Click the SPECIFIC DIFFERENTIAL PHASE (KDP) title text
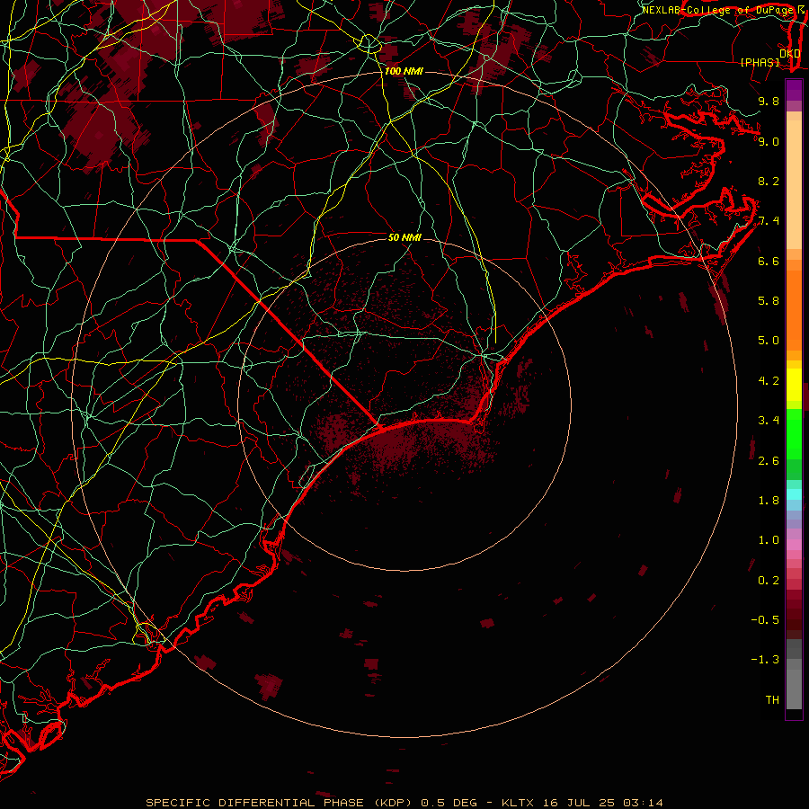Screen dimensions: 809x809 (x=281, y=803)
